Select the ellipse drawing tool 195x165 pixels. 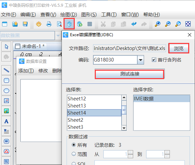(x=6, y=91)
